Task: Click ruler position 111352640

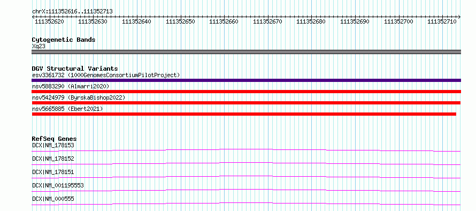Action: pyautogui.click(x=136, y=21)
